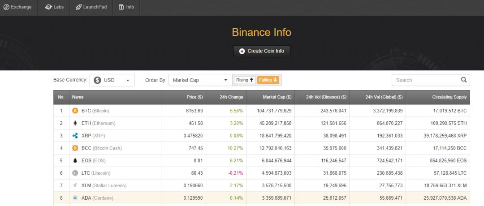Screen dimensions: 484x206
Task: Open the XRP (XRP) row name
Action: (x=94, y=136)
